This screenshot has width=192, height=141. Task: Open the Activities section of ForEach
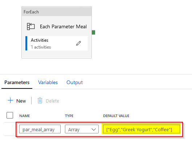coord(57,43)
